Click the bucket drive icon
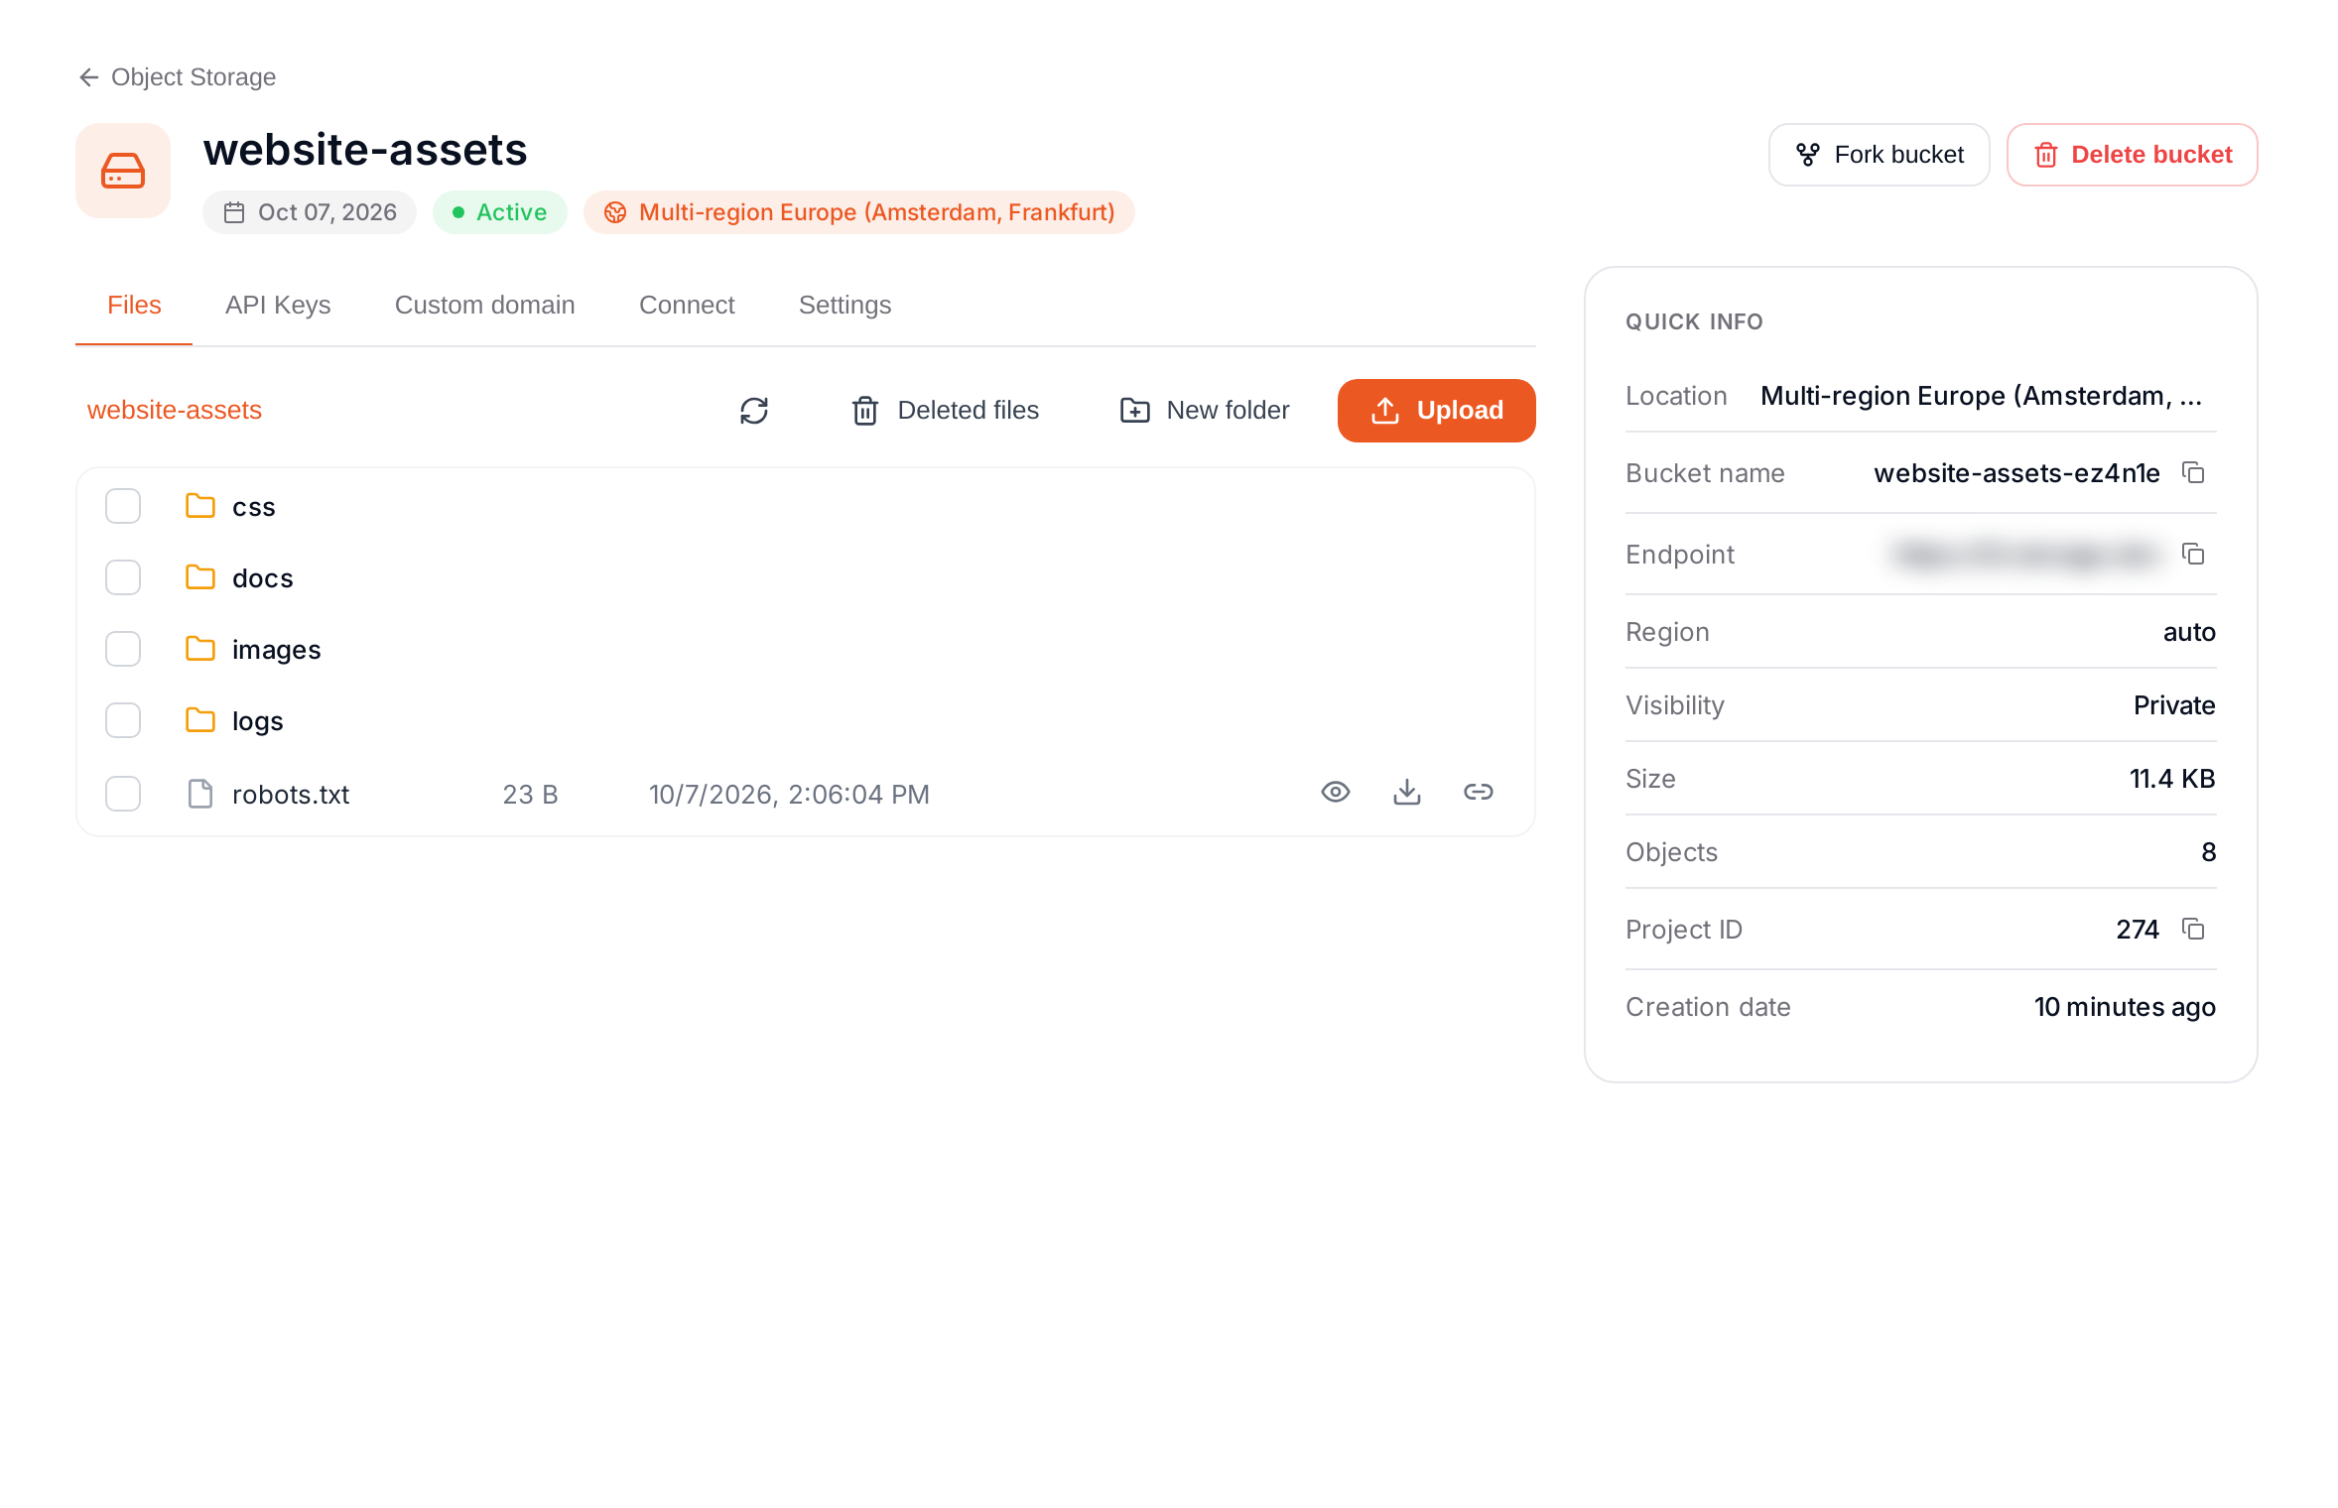Viewport: 2338px width, 1508px height. [x=123, y=171]
